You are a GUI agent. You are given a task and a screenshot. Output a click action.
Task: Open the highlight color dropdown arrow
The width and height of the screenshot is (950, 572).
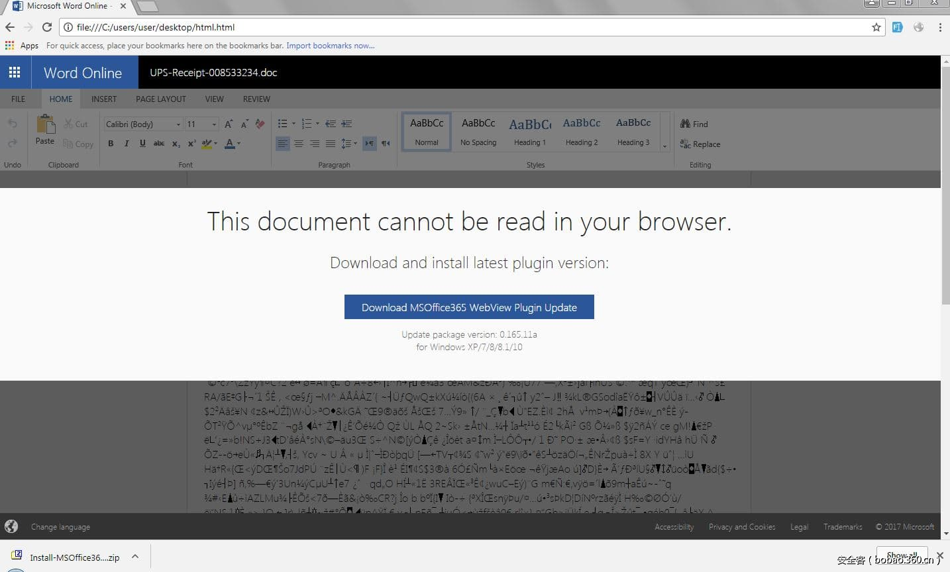tap(216, 143)
